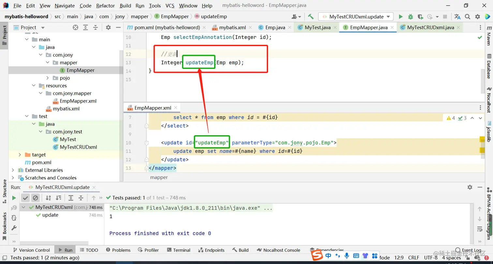Open the Endpoints tool window
The width and height of the screenshot is (493, 264).
pos(211,250)
